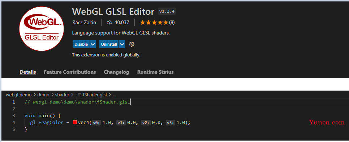Click 'Language support for WebGL GLSL shaders.' description

121,33
